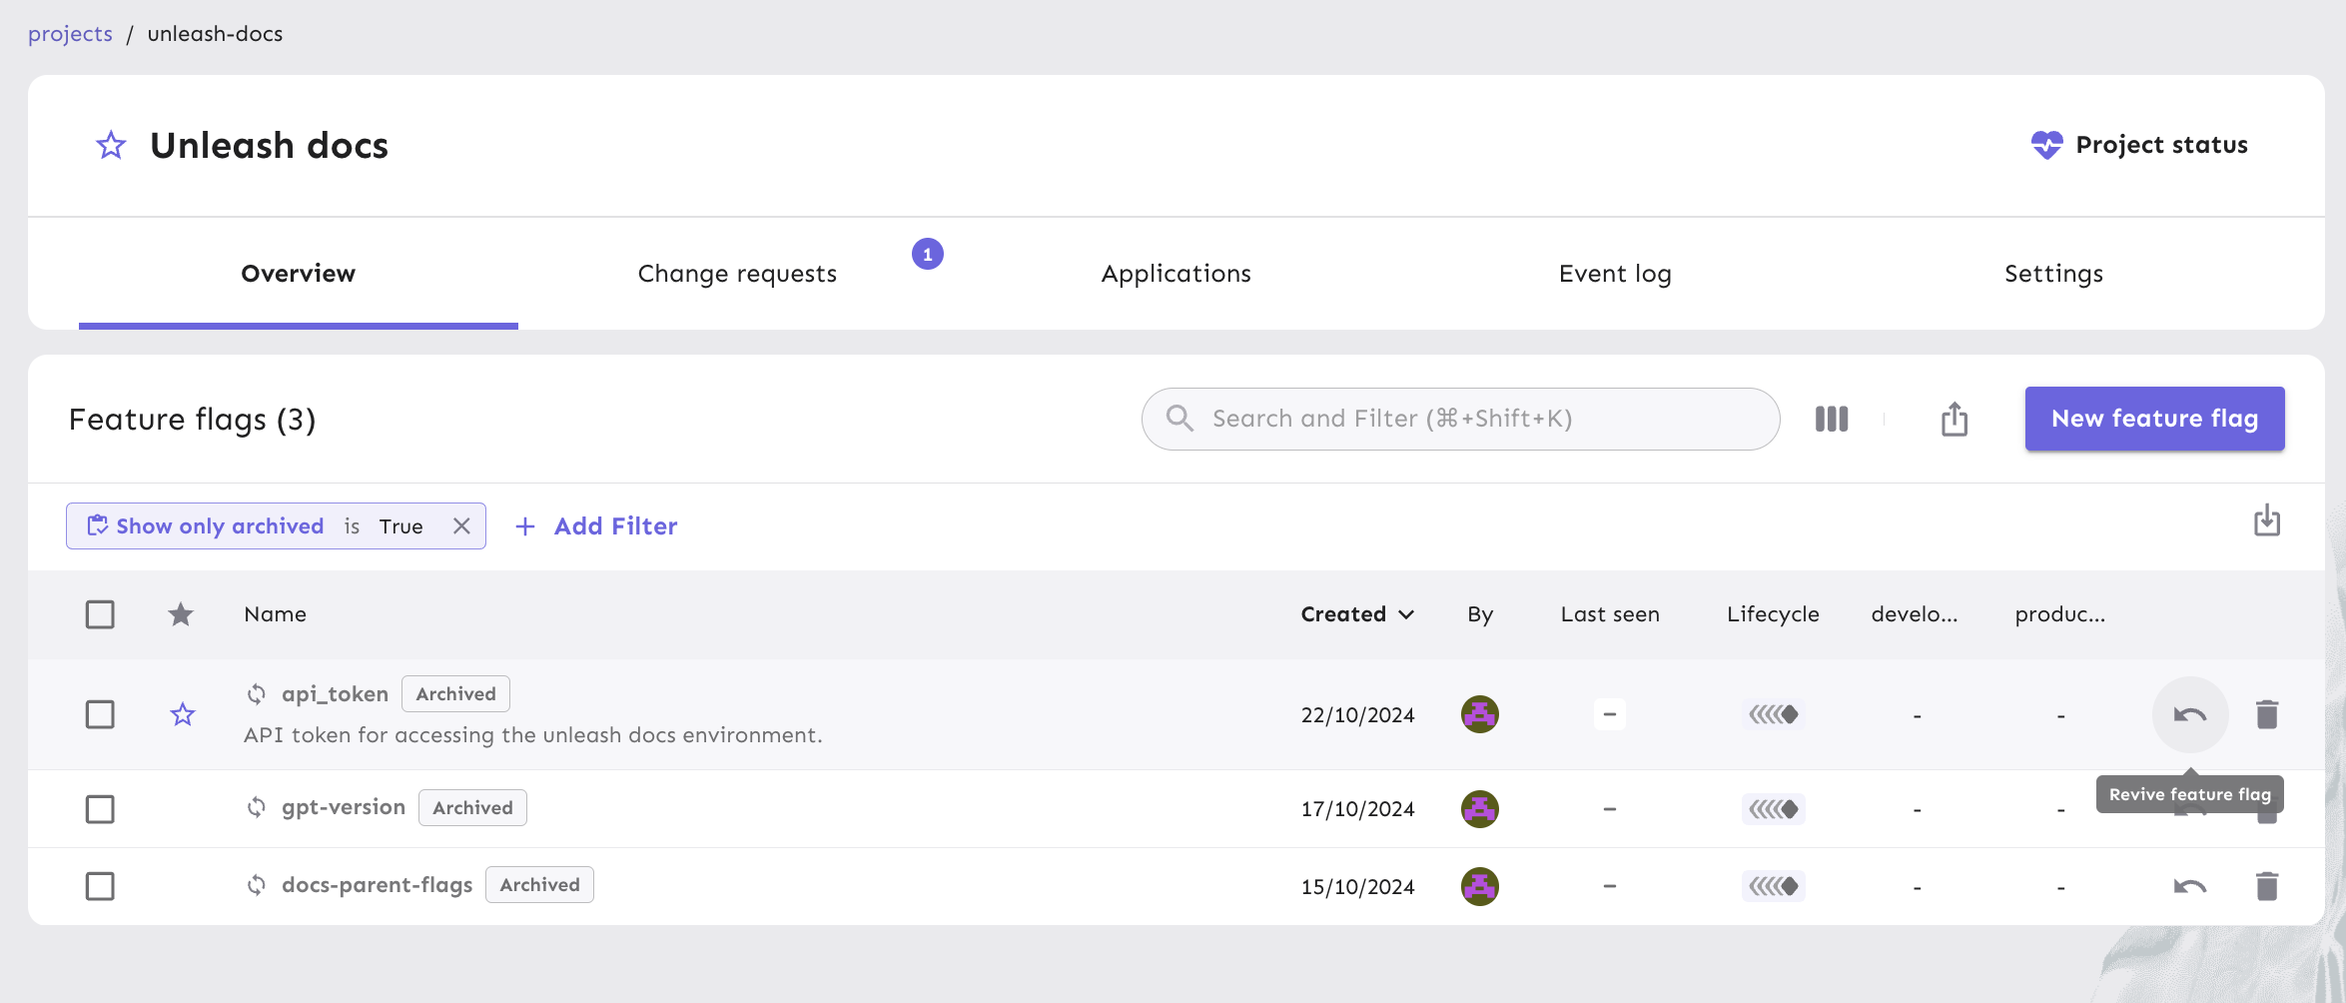This screenshot has width=2346, height=1003.
Task: Open the Add Filter menu
Action: click(596, 526)
